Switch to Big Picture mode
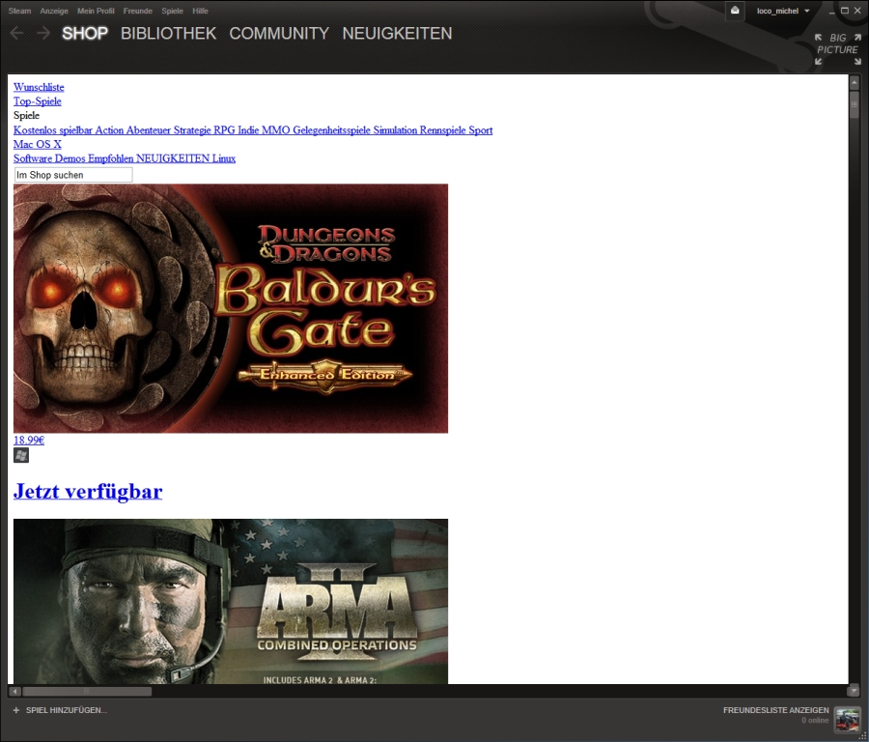This screenshot has height=742, width=869. click(x=837, y=49)
